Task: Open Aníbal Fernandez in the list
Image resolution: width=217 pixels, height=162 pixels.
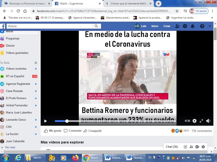Action: click(x=17, y=106)
